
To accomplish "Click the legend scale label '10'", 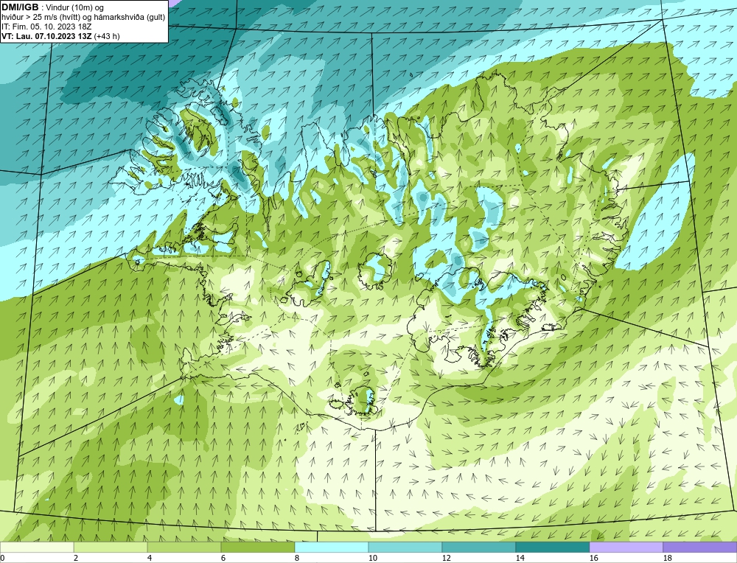I will coord(372,558).
